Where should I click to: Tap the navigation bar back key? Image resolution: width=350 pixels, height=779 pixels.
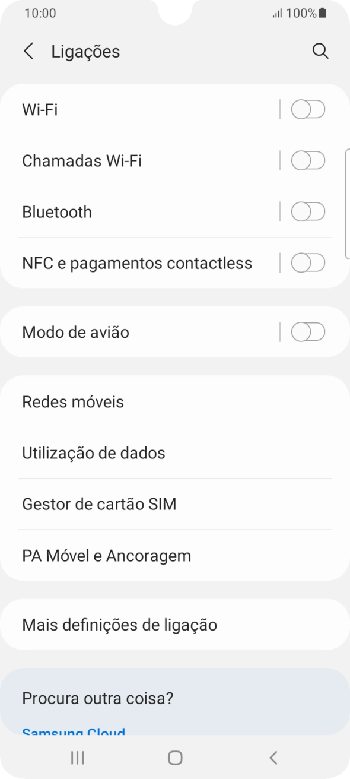pos(273,757)
